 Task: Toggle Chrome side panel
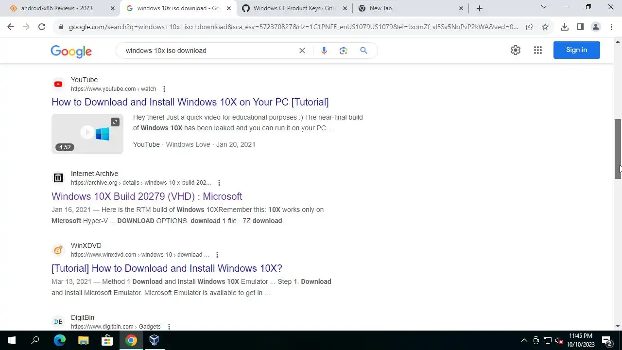(x=580, y=27)
